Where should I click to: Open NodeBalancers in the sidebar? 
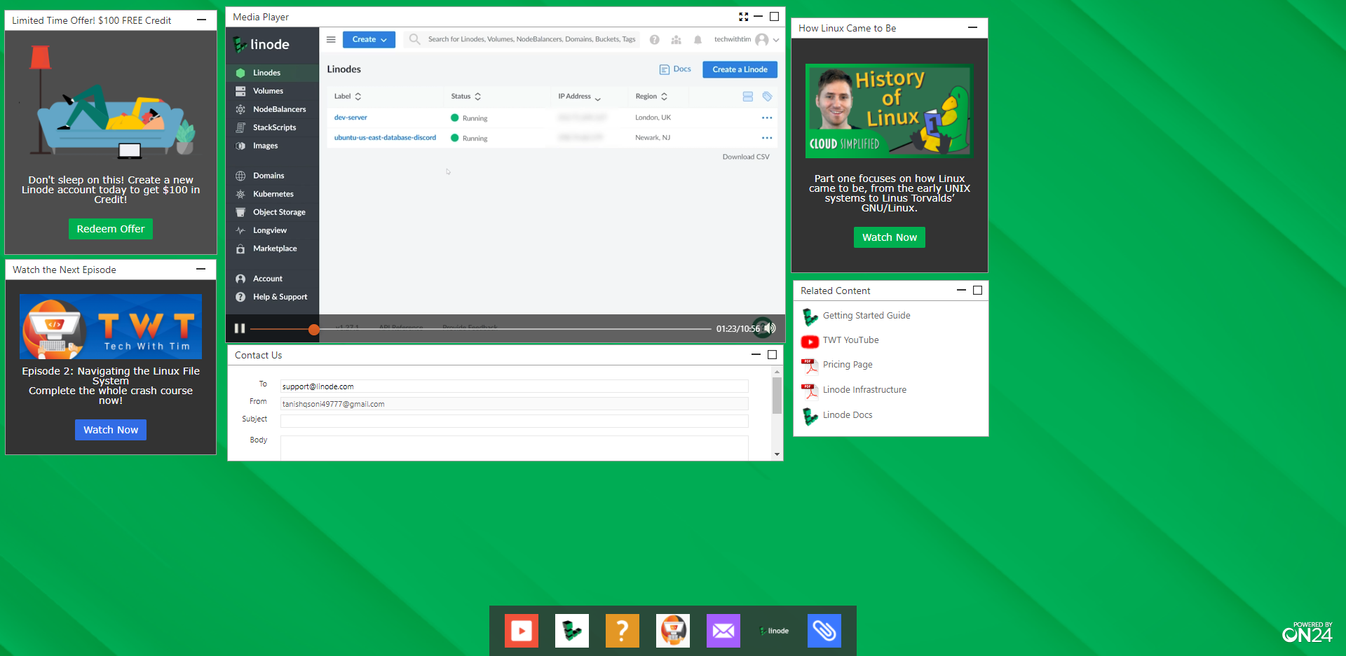coord(272,109)
